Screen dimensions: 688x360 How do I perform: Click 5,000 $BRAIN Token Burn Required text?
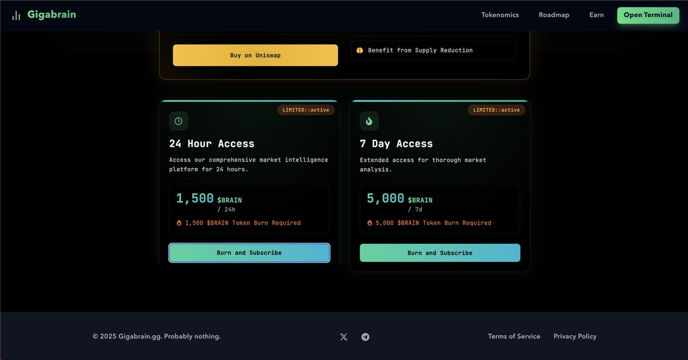(x=433, y=223)
